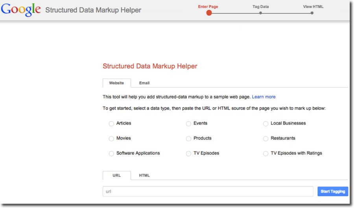Click the View HTML step marker
Screen dimensions: 354x208
point(312,13)
